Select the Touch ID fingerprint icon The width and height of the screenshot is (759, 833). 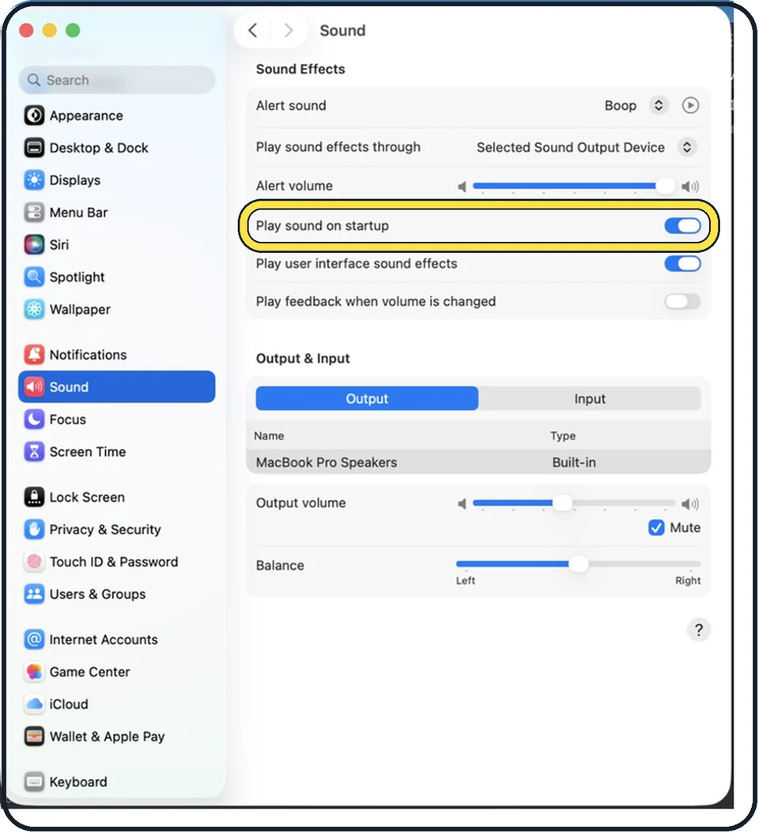(34, 562)
